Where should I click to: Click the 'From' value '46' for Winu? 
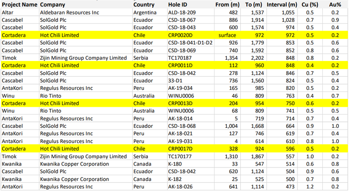point(234,96)
